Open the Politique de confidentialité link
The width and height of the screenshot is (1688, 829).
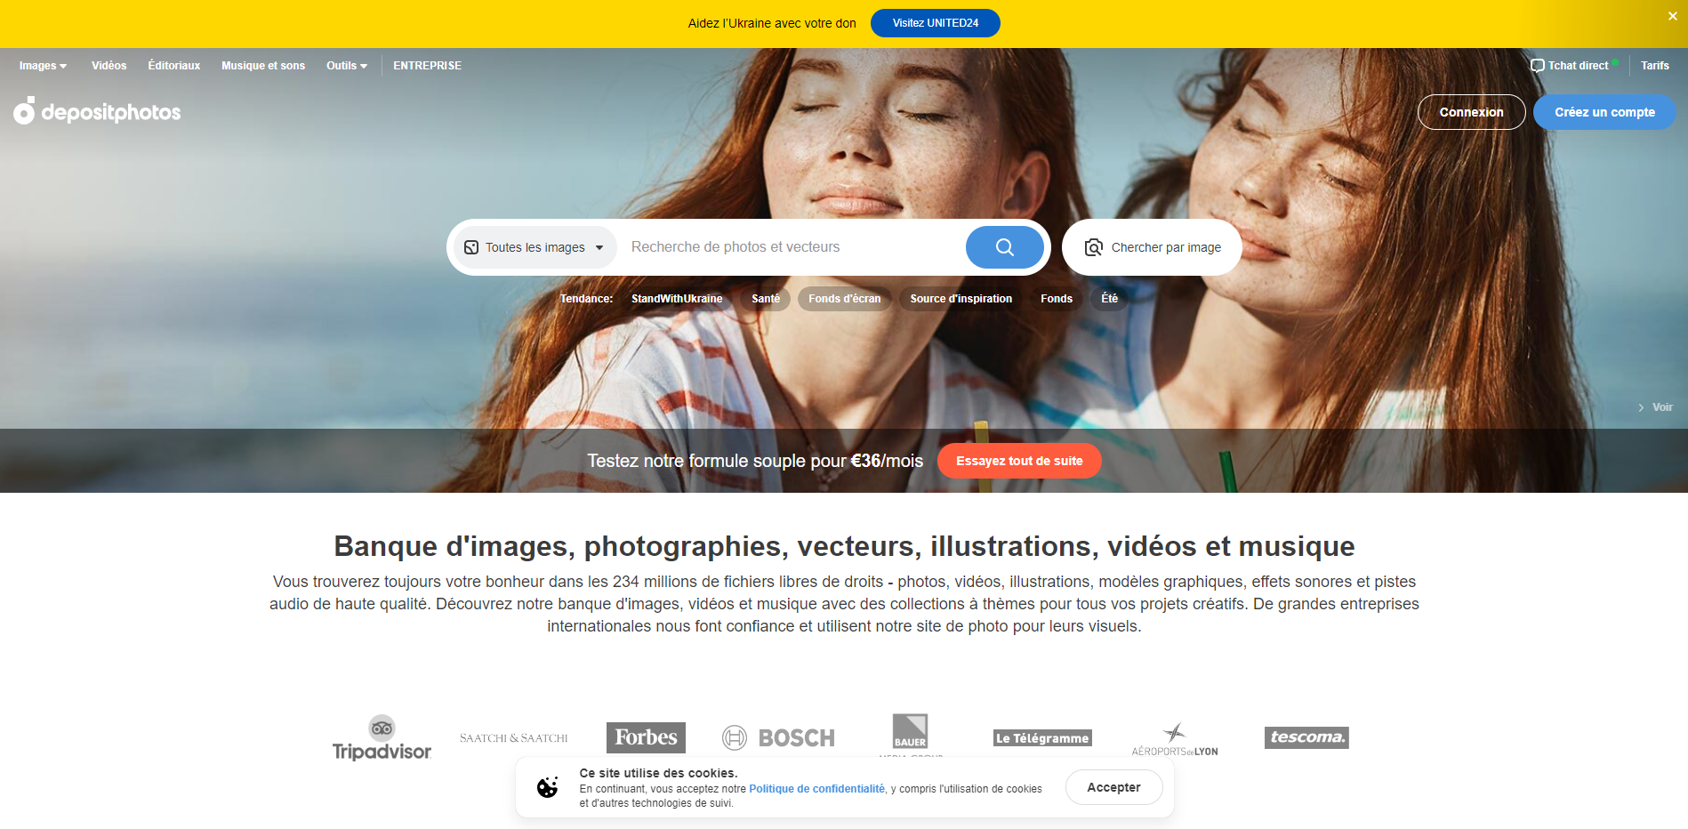coord(816,789)
